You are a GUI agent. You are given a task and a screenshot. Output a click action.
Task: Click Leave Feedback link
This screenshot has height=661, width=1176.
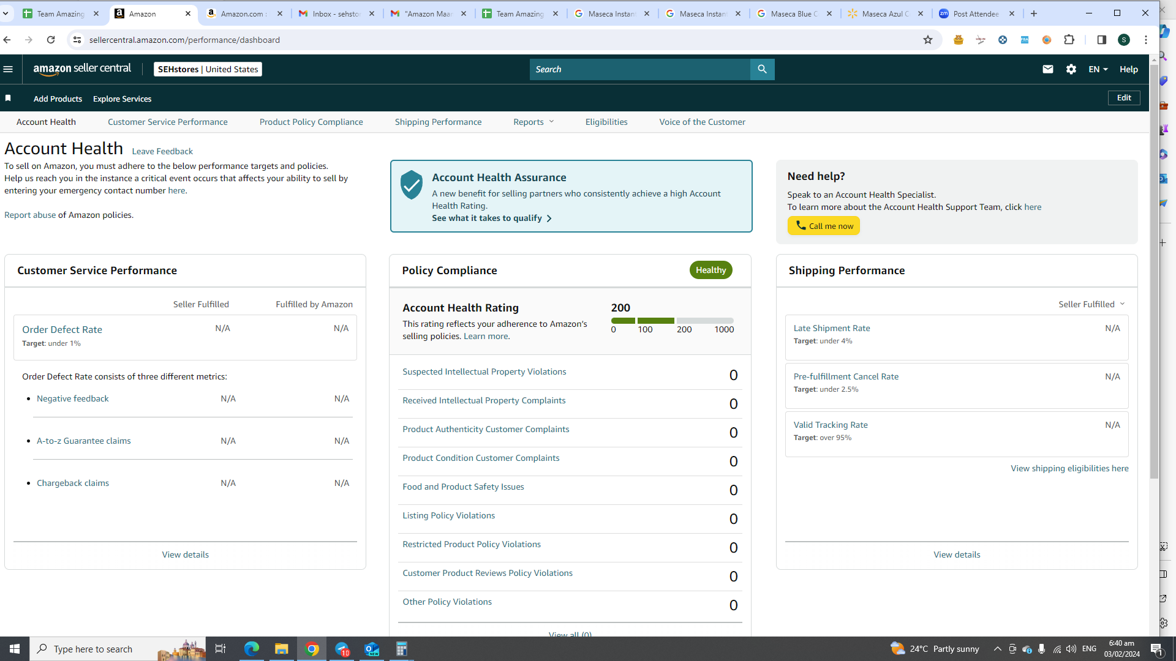162,151
